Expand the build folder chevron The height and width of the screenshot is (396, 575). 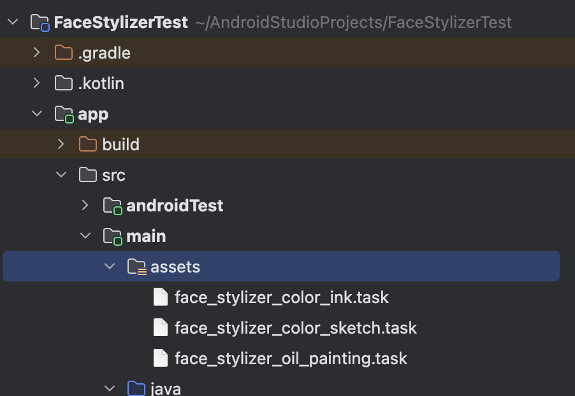[x=61, y=145]
